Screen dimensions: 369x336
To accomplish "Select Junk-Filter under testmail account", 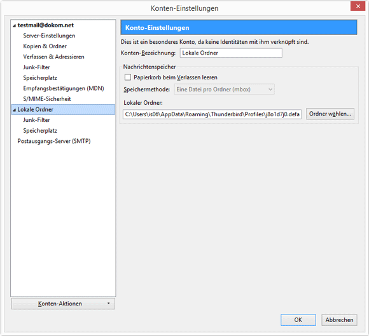I will pyautogui.click(x=36, y=67).
